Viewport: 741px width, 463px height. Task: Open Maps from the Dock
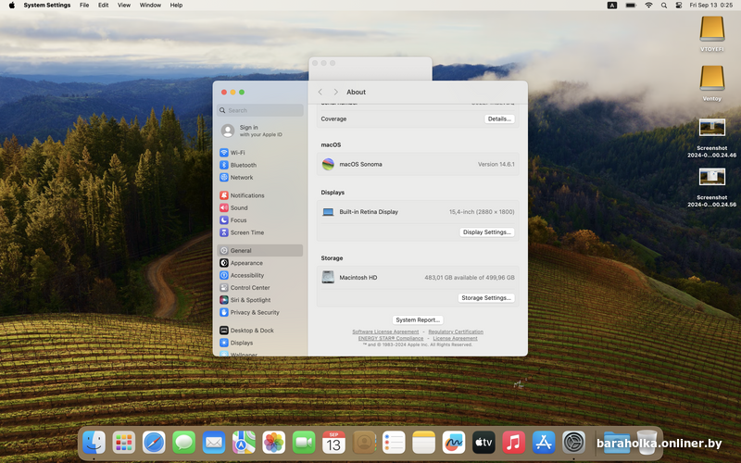point(244,443)
